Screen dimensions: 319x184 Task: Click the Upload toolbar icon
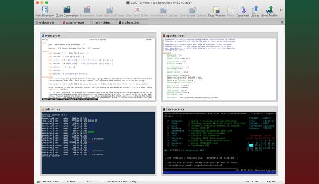pyautogui.click(x=255, y=10)
